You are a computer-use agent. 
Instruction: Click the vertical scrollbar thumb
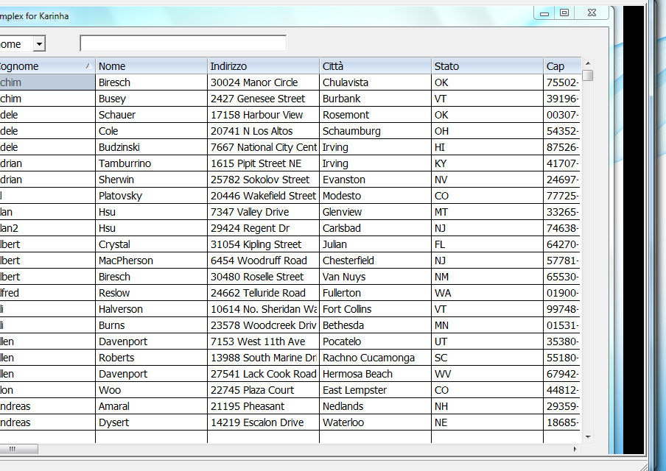[588, 76]
